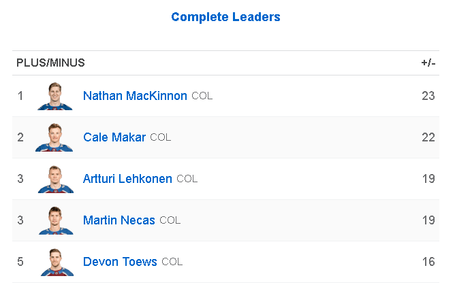Viewport: 455px width, 289px height.
Task: Click Artturi Lehkonen's headshot photo
Action: [55, 179]
